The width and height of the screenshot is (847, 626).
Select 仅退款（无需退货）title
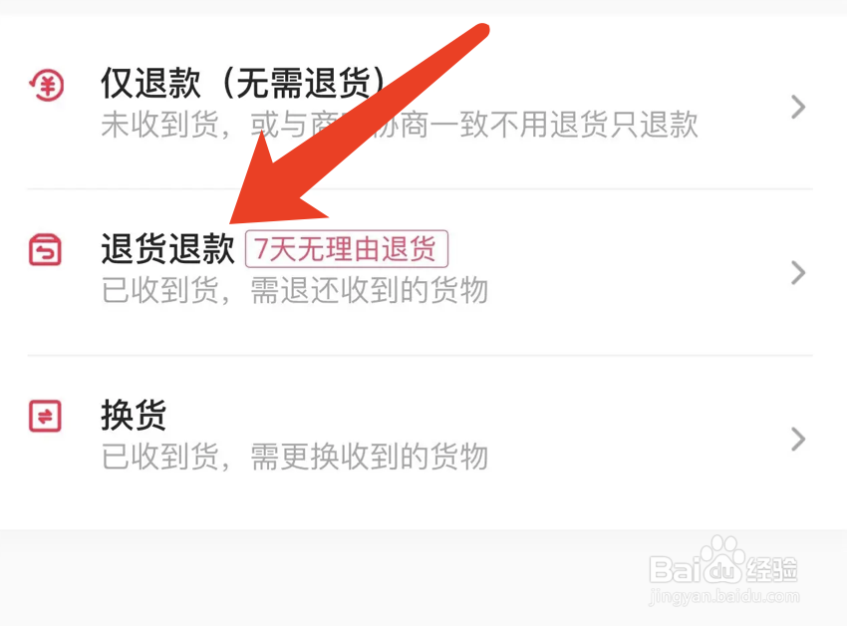point(244,84)
